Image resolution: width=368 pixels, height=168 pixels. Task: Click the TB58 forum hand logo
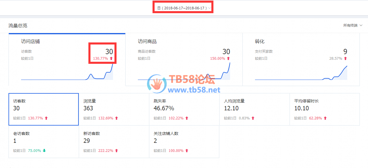157,83
